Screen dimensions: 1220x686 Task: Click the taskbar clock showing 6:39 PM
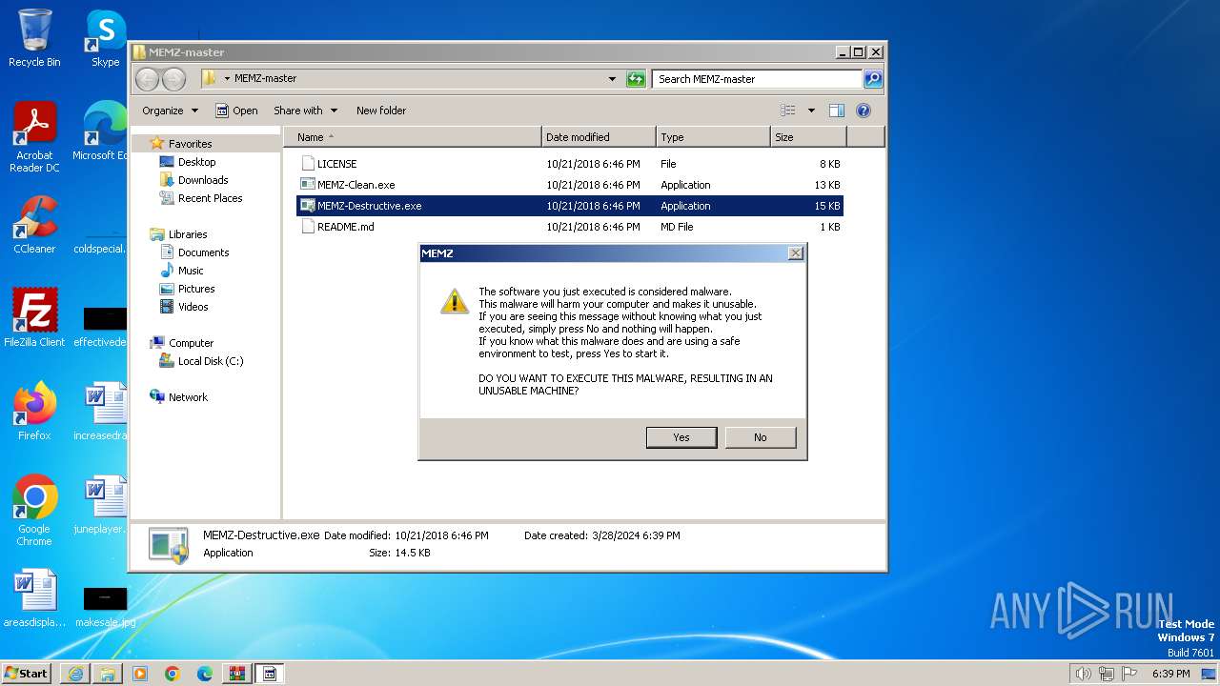(x=1170, y=674)
